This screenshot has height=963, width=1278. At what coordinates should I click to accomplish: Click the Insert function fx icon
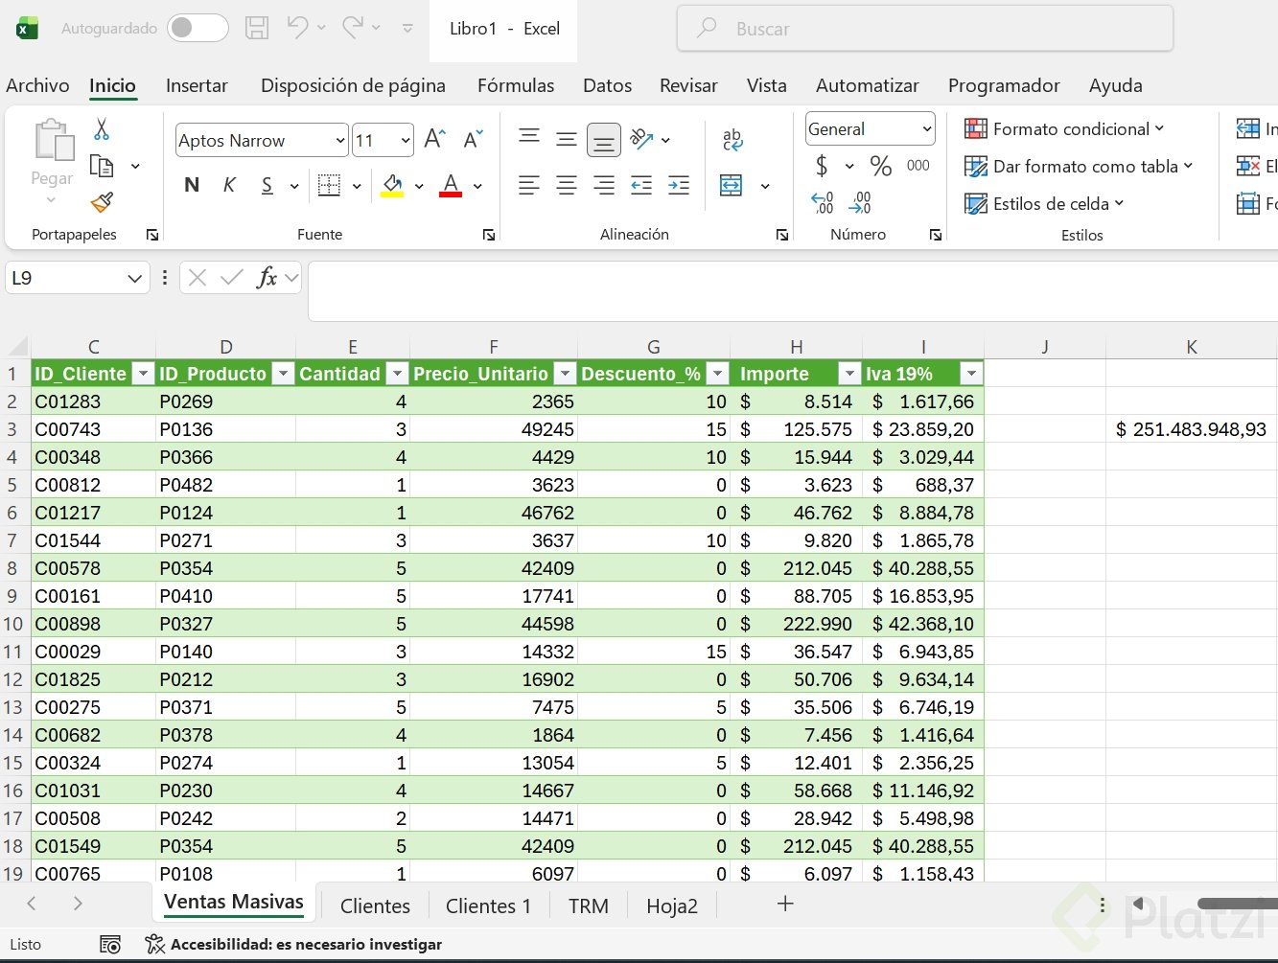click(x=267, y=278)
